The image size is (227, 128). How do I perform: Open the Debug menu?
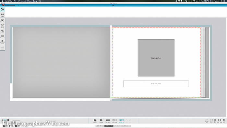(35, 1)
